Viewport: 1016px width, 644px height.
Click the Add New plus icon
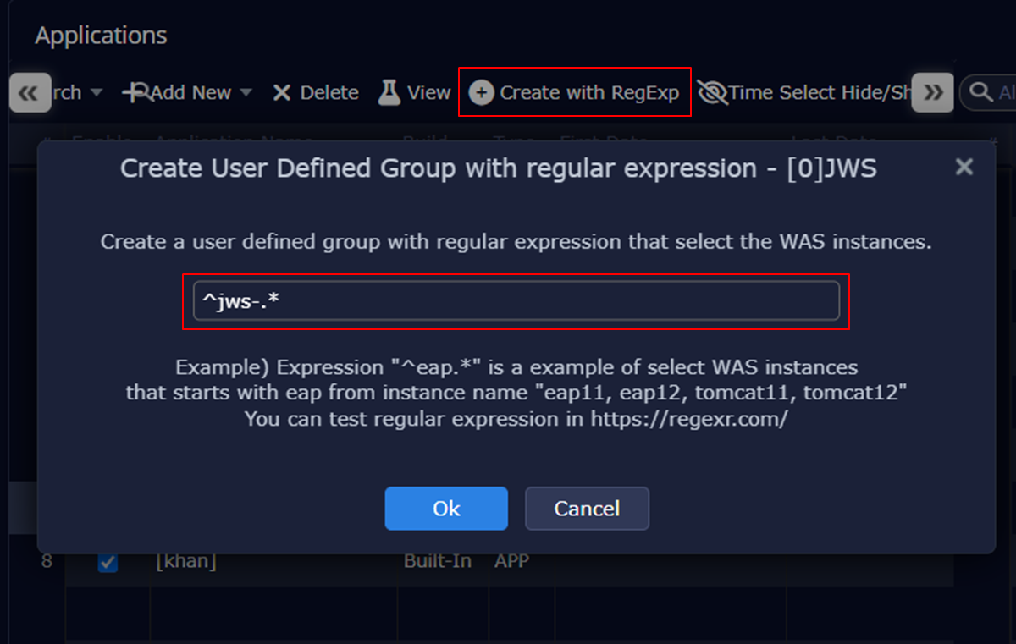pyautogui.click(x=135, y=92)
